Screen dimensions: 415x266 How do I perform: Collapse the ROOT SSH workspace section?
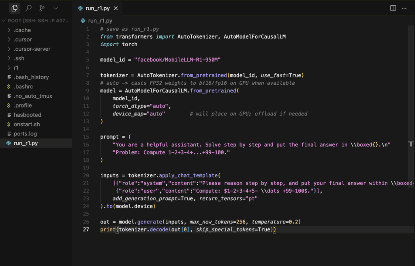(36, 21)
